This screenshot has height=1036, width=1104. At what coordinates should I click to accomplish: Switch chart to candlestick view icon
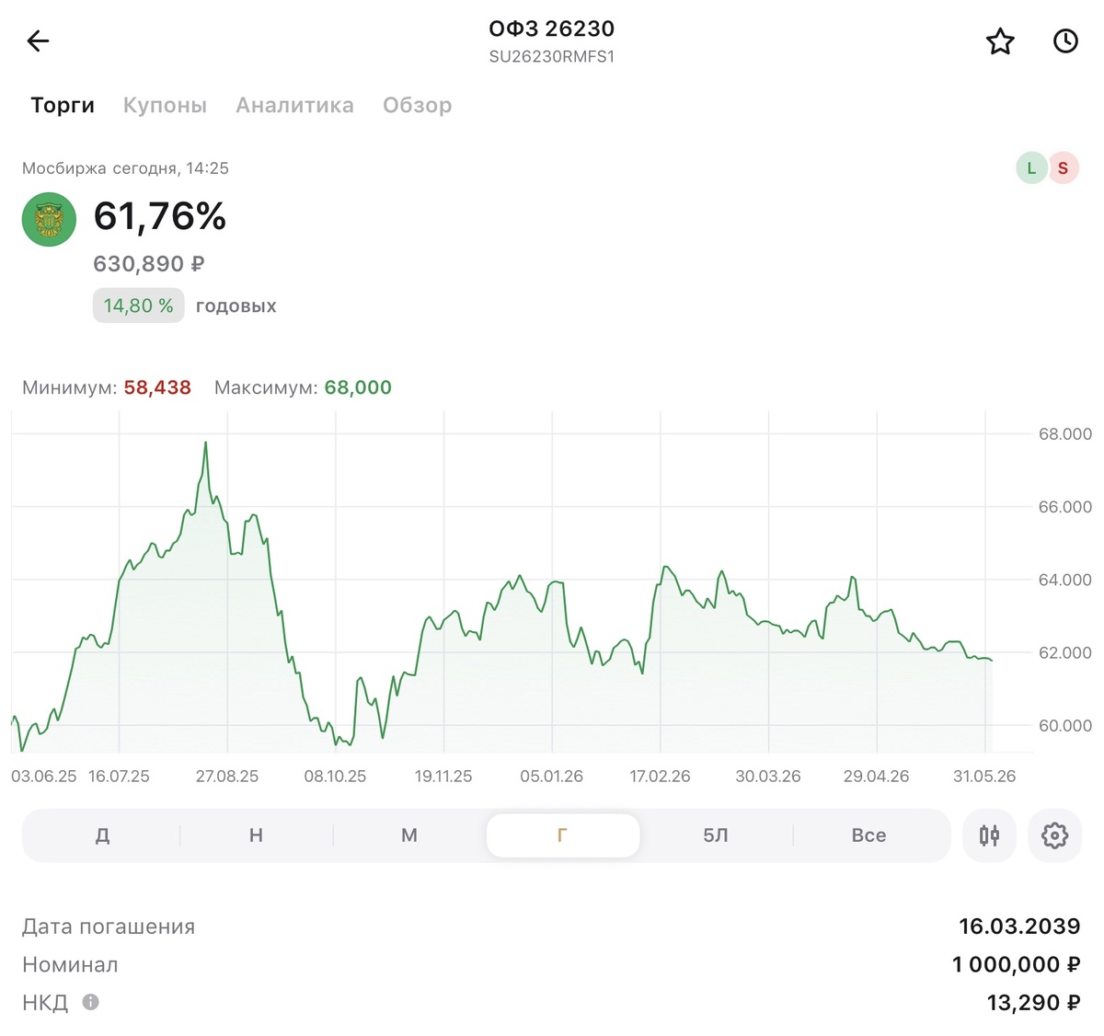pyautogui.click(x=989, y=835)
